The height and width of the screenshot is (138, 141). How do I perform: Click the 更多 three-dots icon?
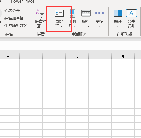[x=99, y=13]
